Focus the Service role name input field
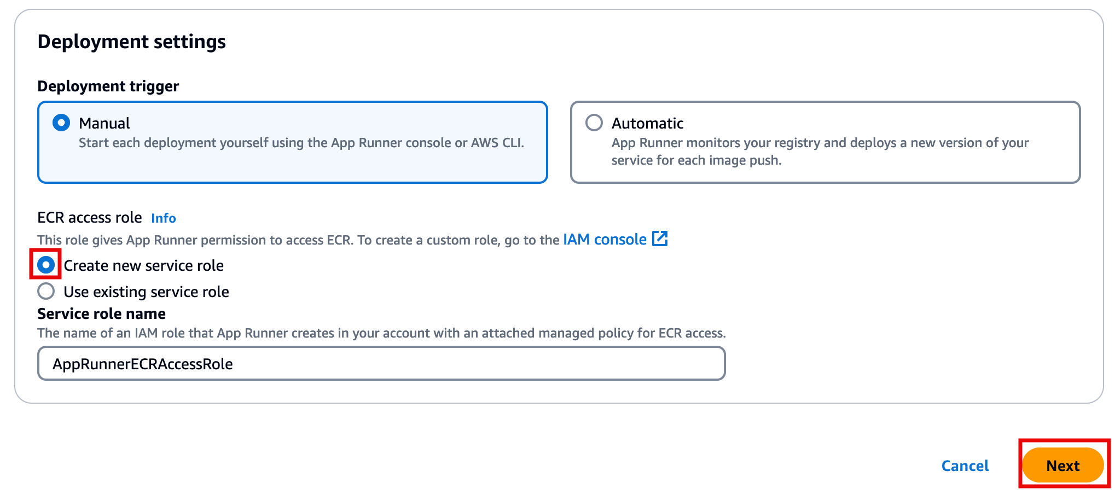The image size is (1115, 500). [x=381, y=363]
